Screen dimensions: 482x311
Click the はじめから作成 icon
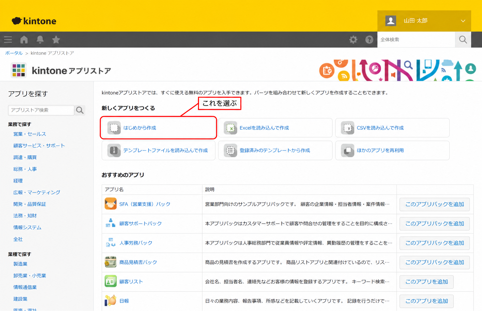[114, 128]
